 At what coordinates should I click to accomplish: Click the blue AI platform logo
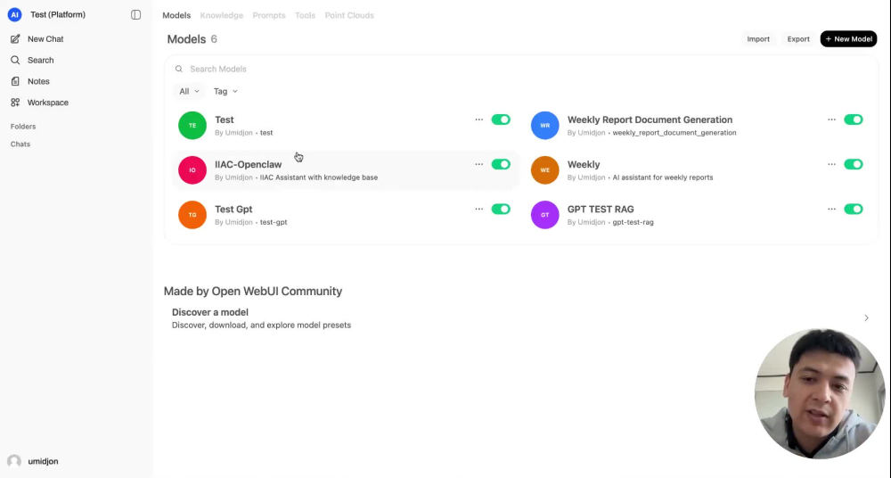coord(15,15)
